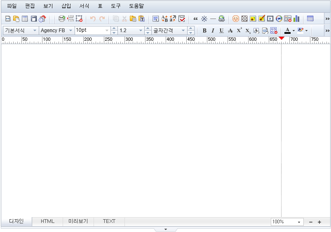Image resolution: width=331 pixels, height=232 pixels.
Task: Copy selection using the copy icon
Action: [116, 19]
